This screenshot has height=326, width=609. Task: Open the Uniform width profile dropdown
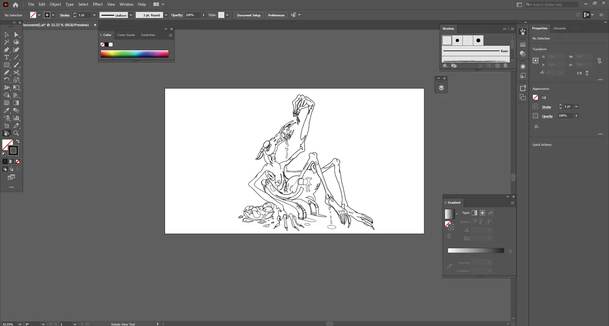click(x=131, y=15)
